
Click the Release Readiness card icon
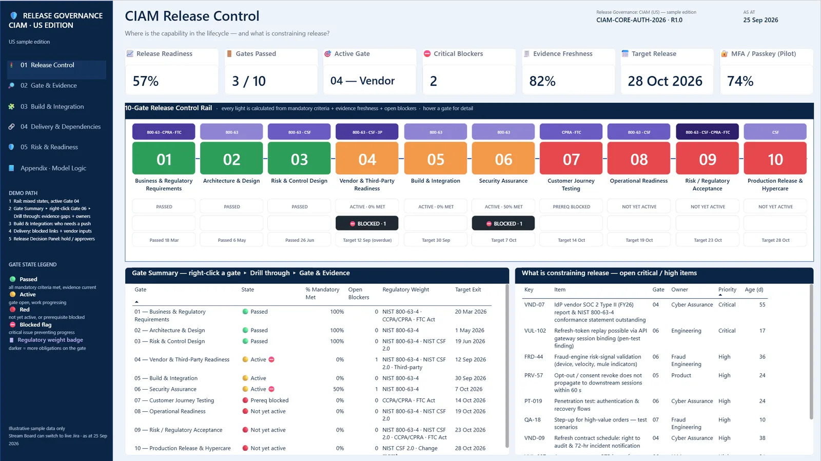coord(130,54)
